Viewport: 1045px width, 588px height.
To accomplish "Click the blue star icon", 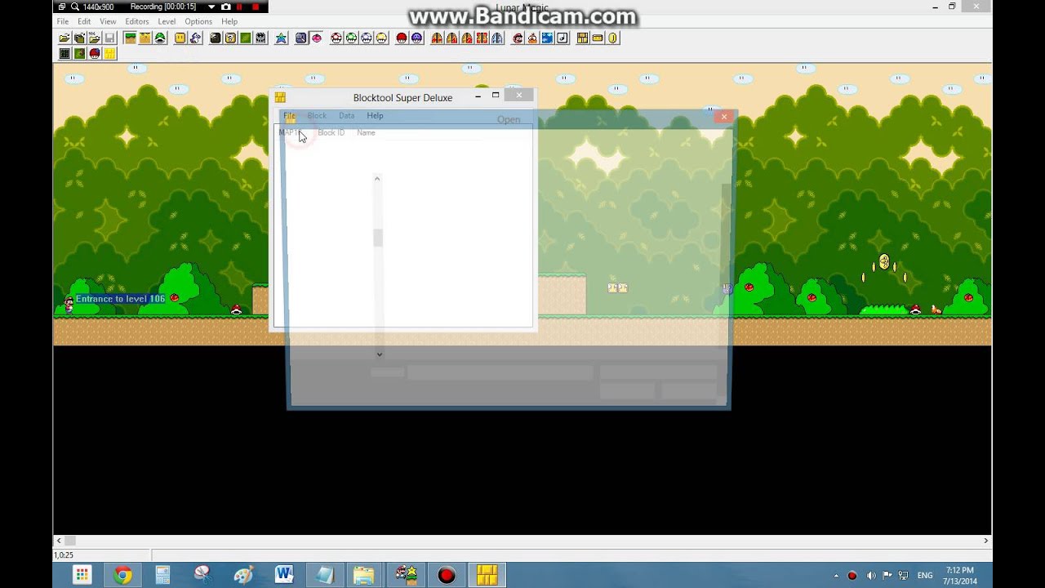I will point(281,38).
